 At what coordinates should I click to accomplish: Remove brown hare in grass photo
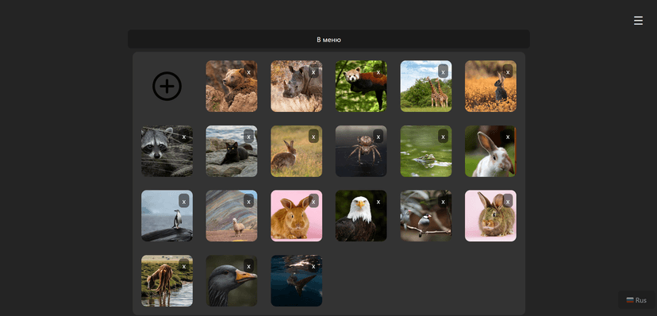click(x=313, y=137)
